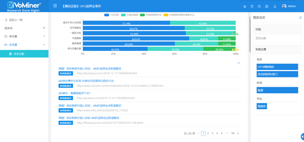Screen dimensions: 304x142
Task: Toggle 中国国际贸易仲裁委员会 legend entry
Action: click(179, 15)
